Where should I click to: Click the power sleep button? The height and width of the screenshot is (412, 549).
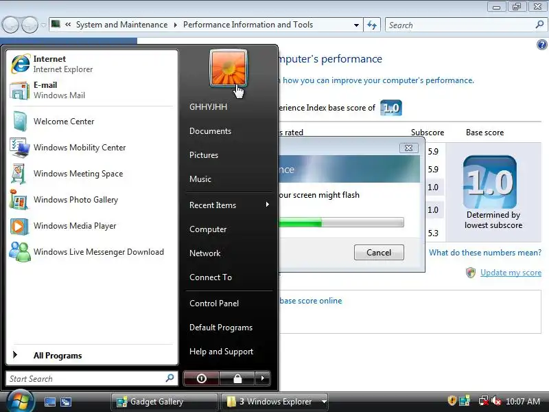pos(201,378)
